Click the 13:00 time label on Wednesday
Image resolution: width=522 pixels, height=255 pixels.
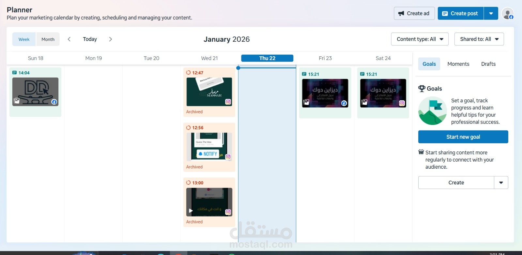198,183
